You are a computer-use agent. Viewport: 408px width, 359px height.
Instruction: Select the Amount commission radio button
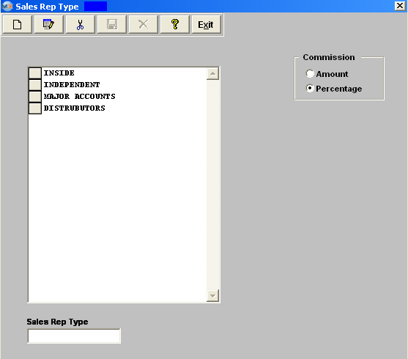click(x=310, y=74)
